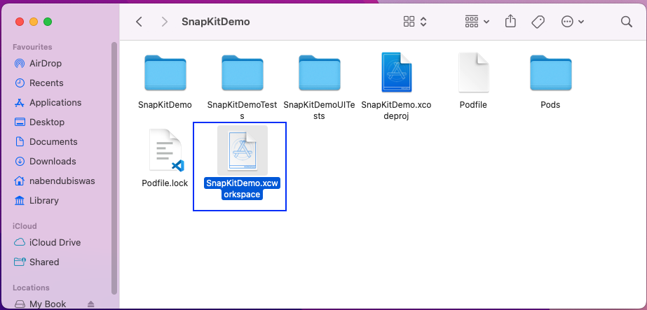
Task: Click the yellow minimize window button
Action: point(34,22)
